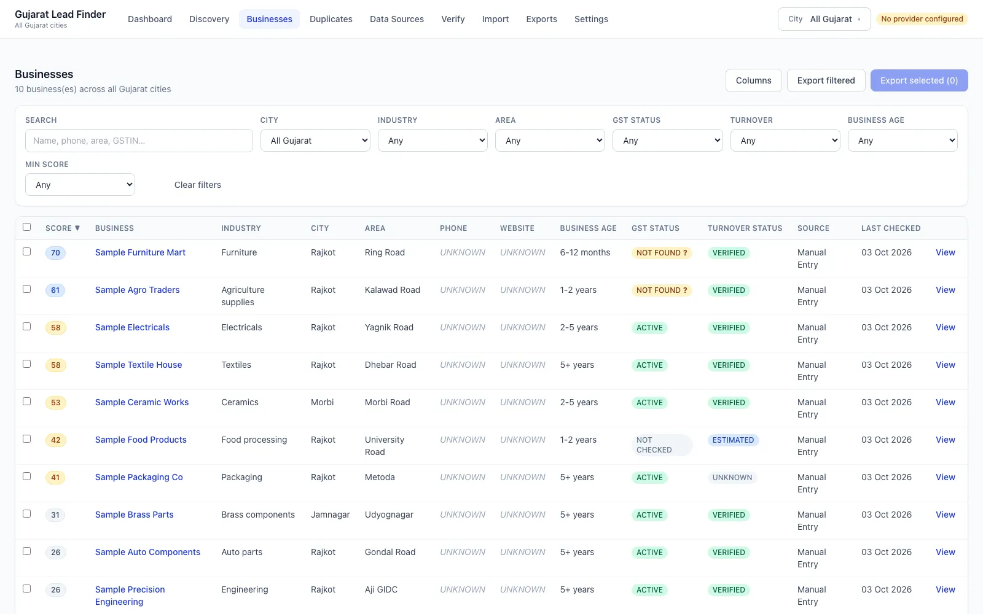
Task: Open the Import tab
Action: pyautogui.click(x=495, y=19)
